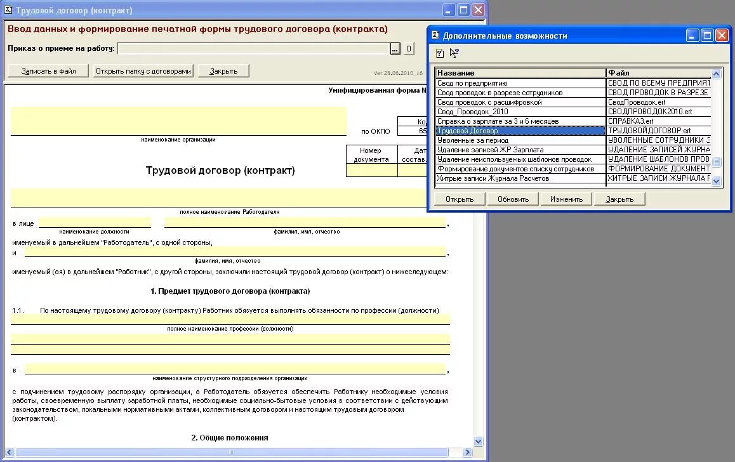Screen dimensions: 735x462
Task: Click the Обновить button
Action: (x=513, y=199)
